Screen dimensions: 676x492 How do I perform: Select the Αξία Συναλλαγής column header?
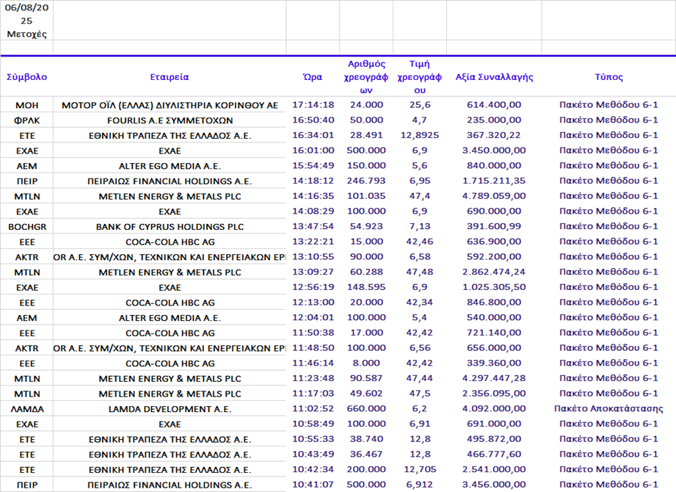coord(494,76)
